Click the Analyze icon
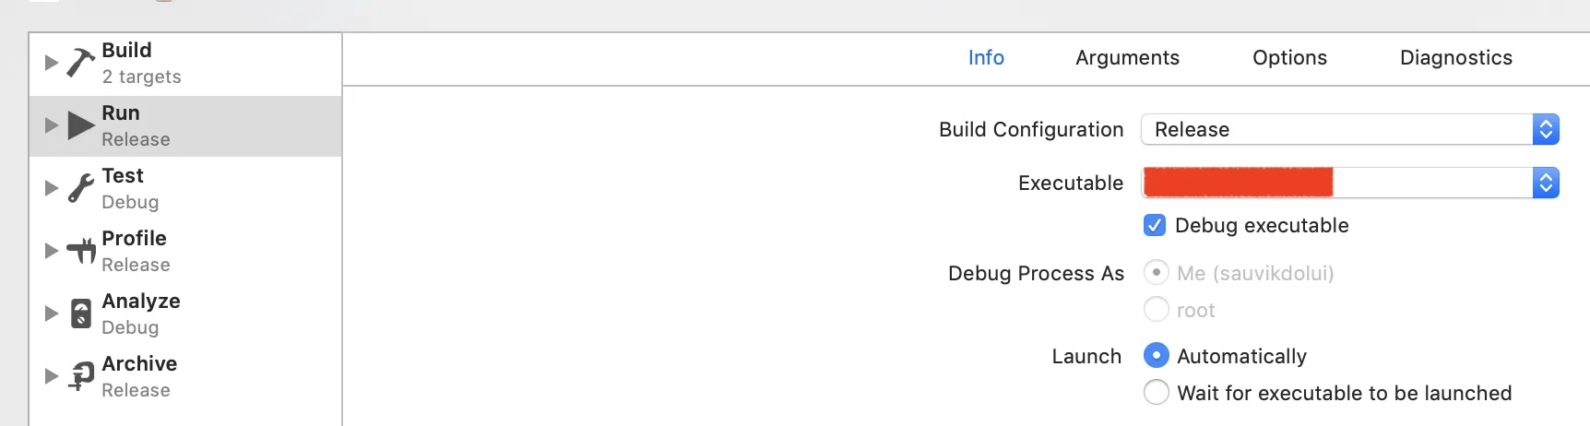Screen dimensions: 1590x426 [81, 314]
